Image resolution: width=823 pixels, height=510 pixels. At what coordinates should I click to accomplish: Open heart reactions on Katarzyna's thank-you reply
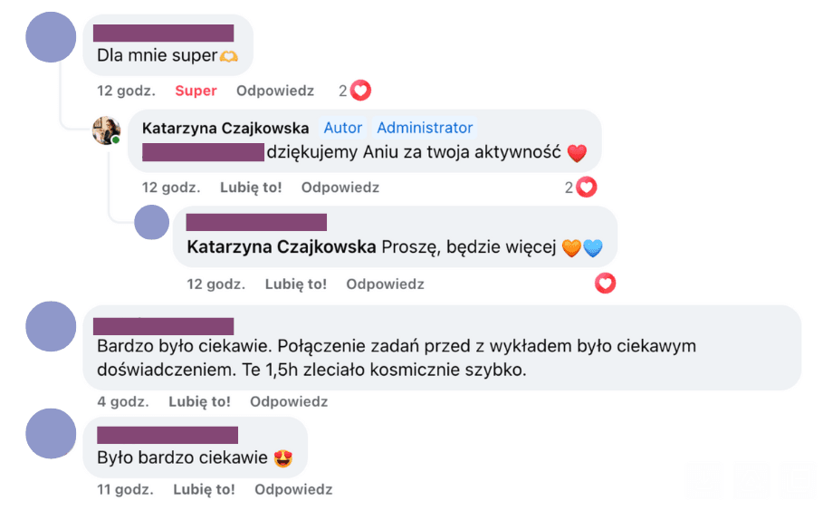(580, 187)
